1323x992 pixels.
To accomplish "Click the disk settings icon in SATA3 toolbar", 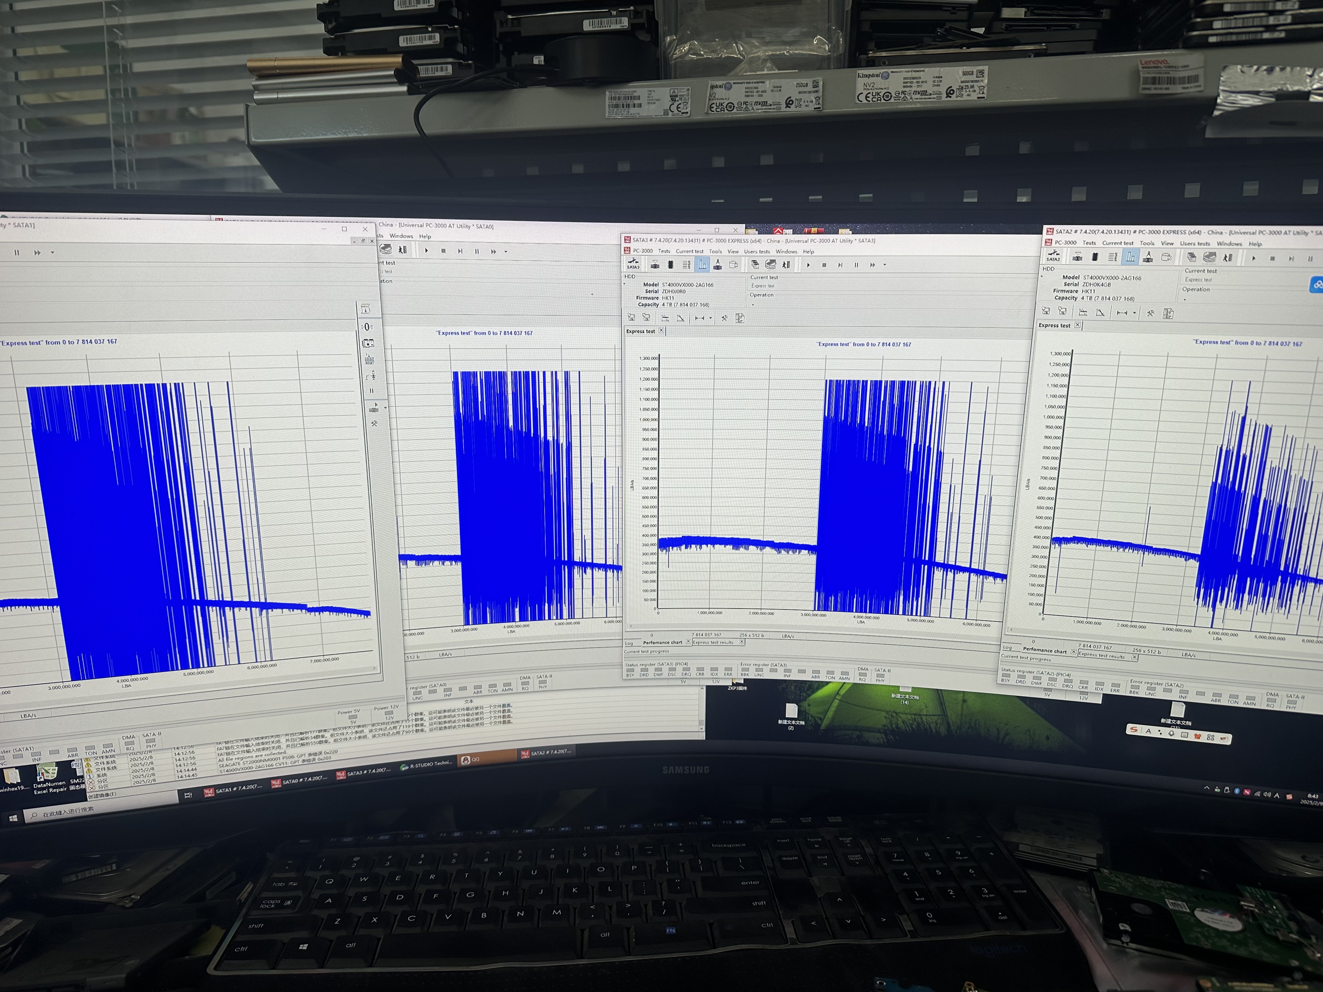I will [733, 264].
